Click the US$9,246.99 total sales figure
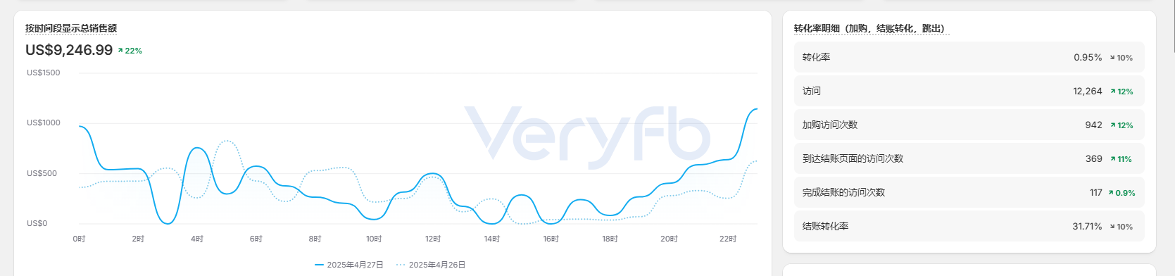1175x276 pixels. coord(69,50)
